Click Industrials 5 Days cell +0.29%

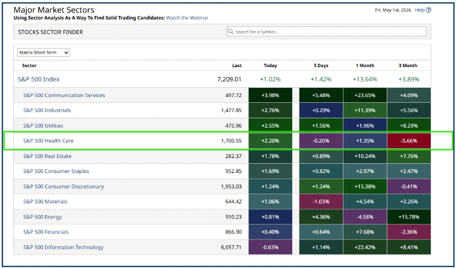321,110
